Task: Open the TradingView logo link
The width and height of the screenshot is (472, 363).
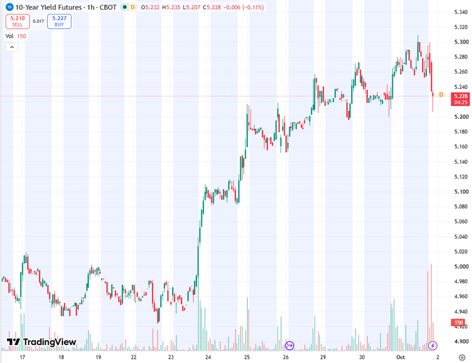Action: click(x=42, y=342)
